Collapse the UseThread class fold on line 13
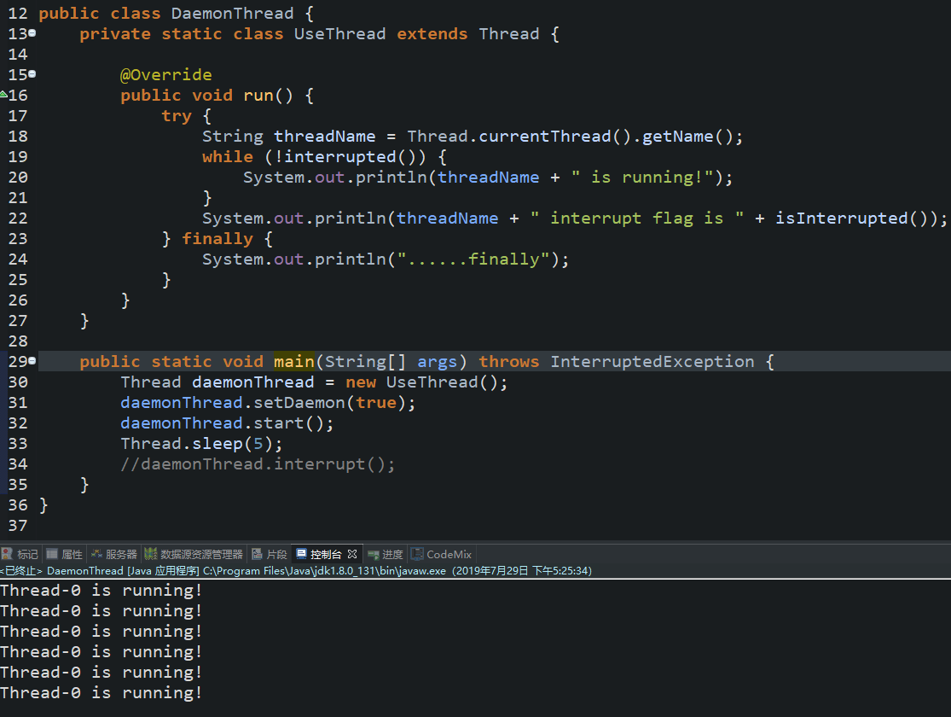Image resolution: width=951 pixels, height=717 pixels. coord(32,32)
